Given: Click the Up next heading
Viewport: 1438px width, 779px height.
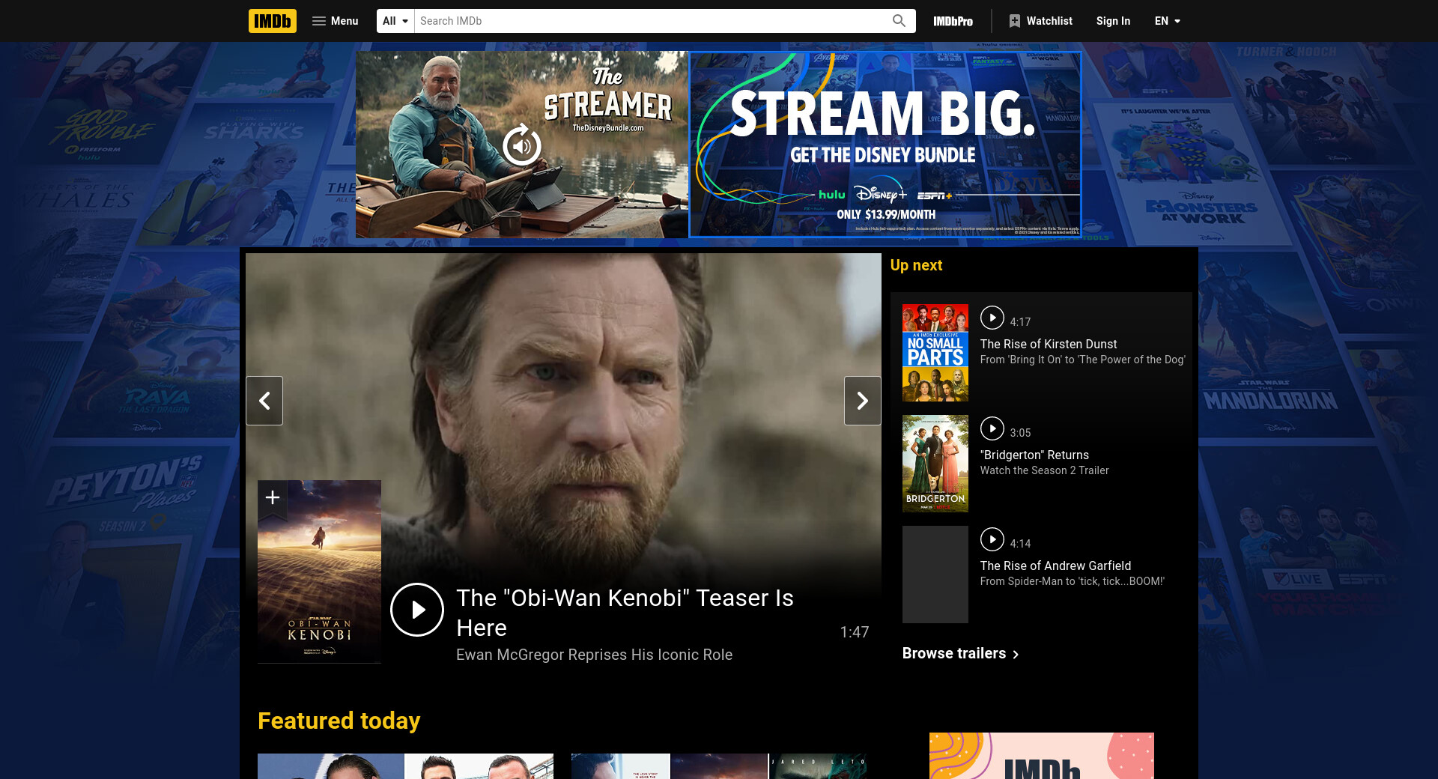Looking at the screenshot, I should [x=916, y=265].
